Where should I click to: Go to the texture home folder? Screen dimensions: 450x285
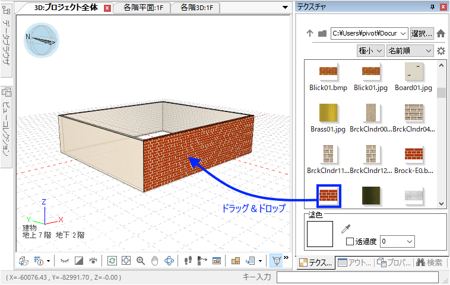click(x=441, y=34)
